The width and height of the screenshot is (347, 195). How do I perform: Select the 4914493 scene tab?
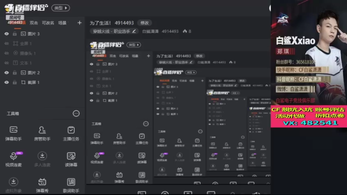pos(16,23)
